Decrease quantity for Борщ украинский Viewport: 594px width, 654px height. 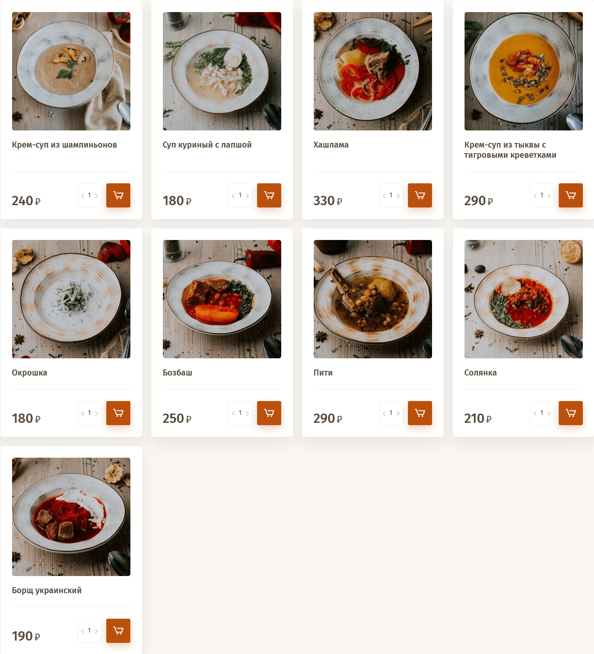point(83,631)
